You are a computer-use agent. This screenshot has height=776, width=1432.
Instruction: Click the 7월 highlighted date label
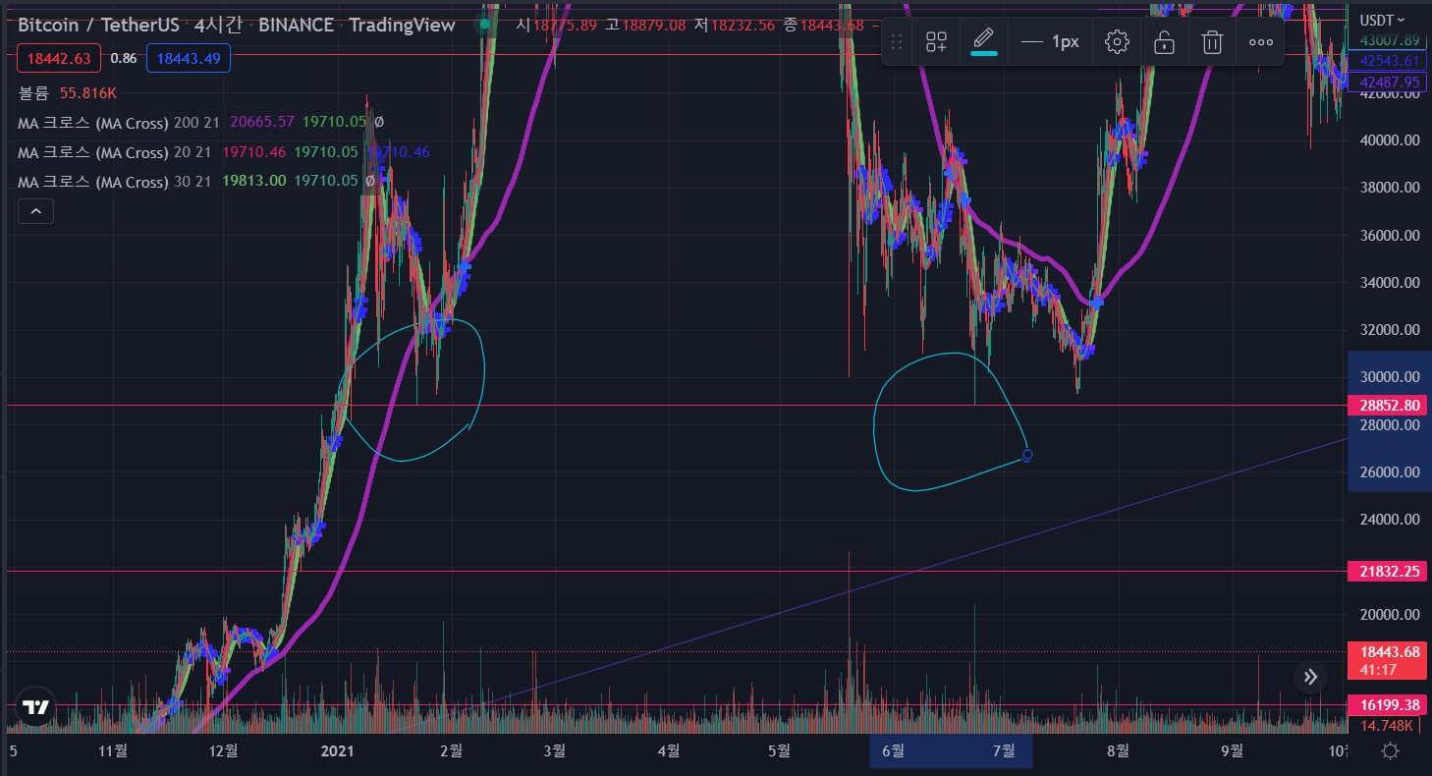tap(1004, 750)
